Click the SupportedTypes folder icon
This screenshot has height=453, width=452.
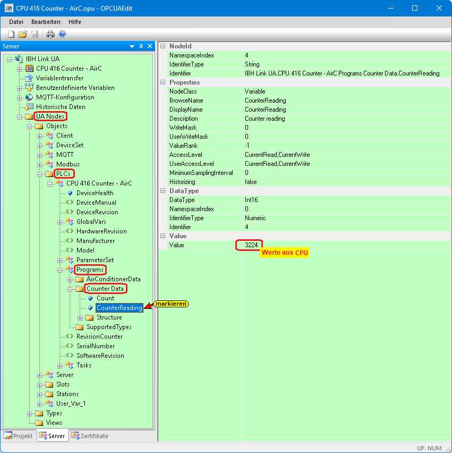[x=79, y=327]
